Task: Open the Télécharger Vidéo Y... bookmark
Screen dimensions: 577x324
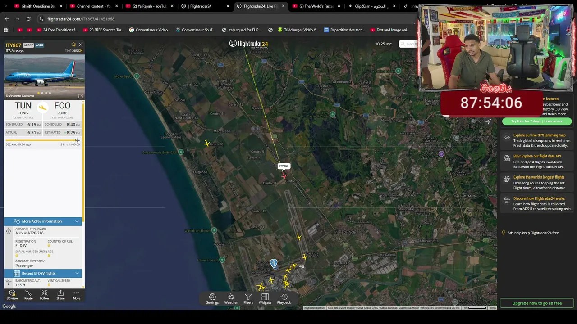Action: point(298,30)
